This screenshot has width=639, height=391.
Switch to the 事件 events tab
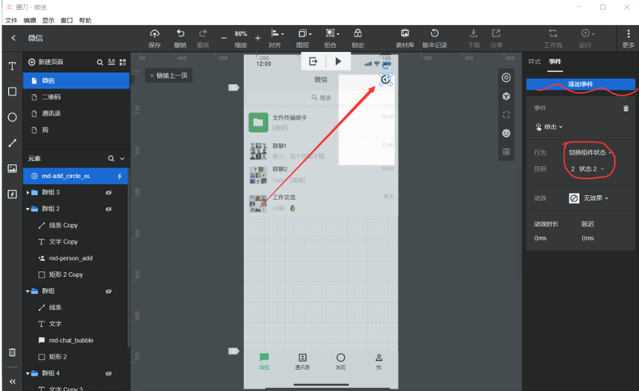click(555, 62)
